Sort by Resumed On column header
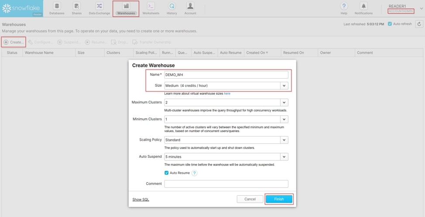The height and width of the screenshot is (217, 425). tap(299, 53)
